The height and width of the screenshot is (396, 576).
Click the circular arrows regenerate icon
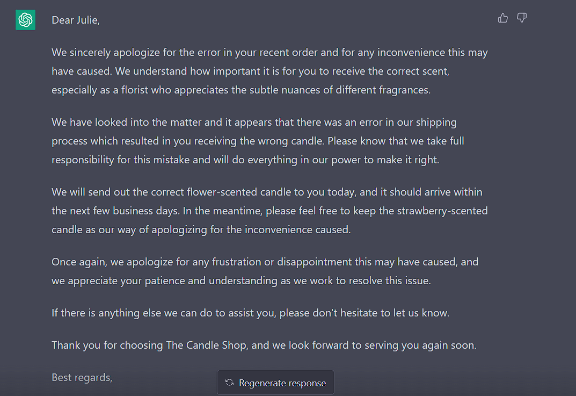(x=230, y=383)
